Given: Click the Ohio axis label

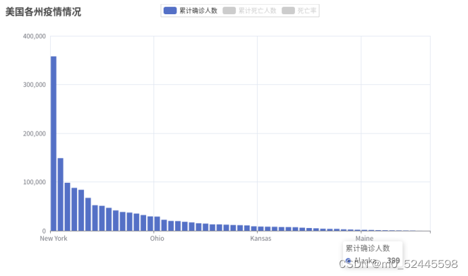Looking at the screenshot, I should 157,238.
